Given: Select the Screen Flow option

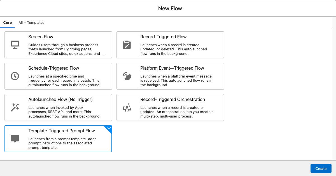Looking at the screenshot, I should point(58,45).
